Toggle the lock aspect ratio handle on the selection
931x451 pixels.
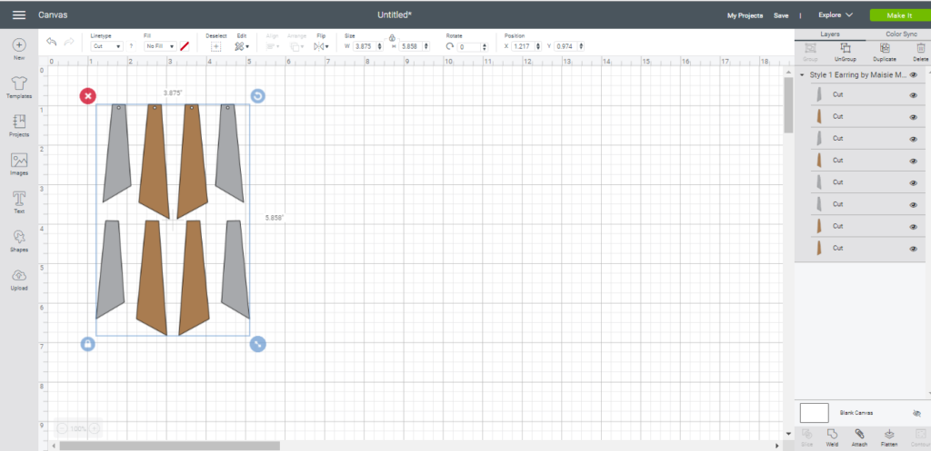click(x=87, y=344)
